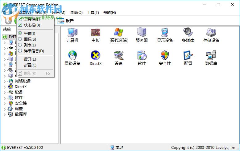Select 设备 in the tree menu

[19, 92]
